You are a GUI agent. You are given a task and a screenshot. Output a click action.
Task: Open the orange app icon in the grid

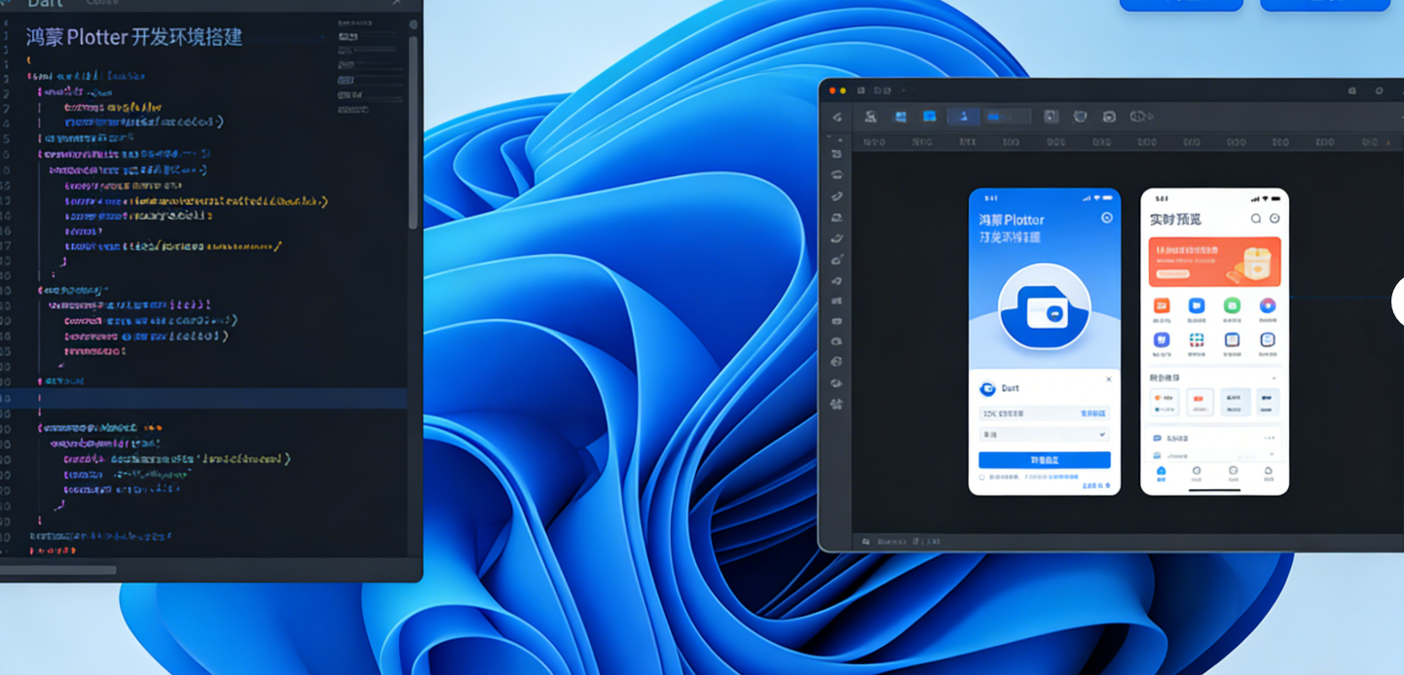point(1162,305)
